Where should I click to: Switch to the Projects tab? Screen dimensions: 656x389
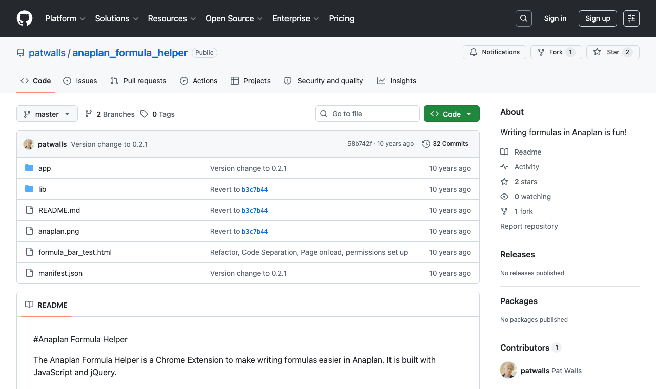pos(251,81)
